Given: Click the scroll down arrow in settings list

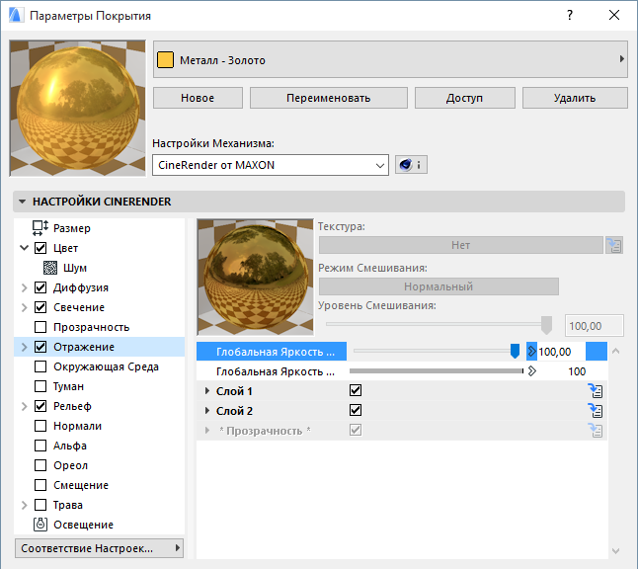Looking at the screenshot, I should pos(615,550).
